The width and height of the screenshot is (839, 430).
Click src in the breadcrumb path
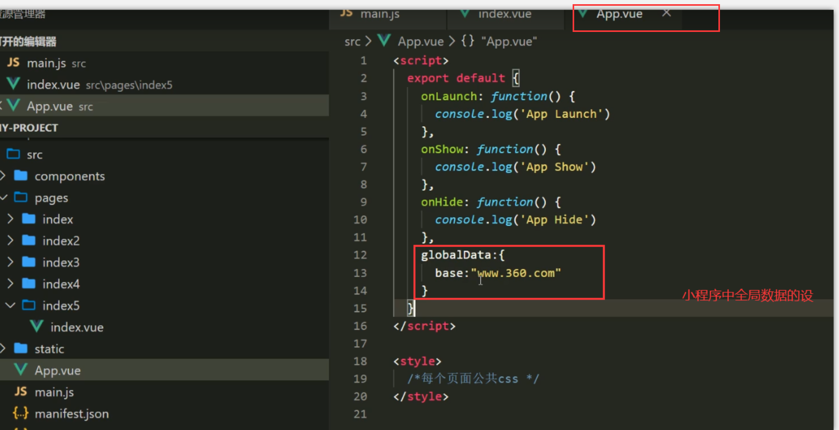click(352, 41)
